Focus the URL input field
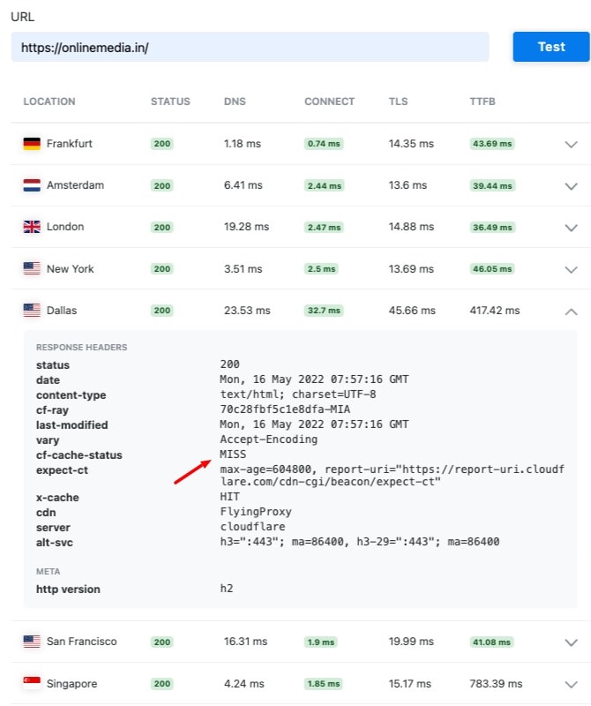 (x=250, y=47)
